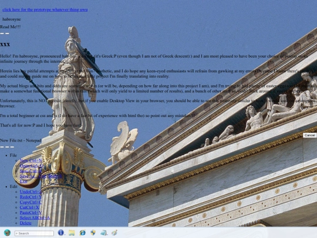Open the Paint icon in the taskbar

point(114,233)
